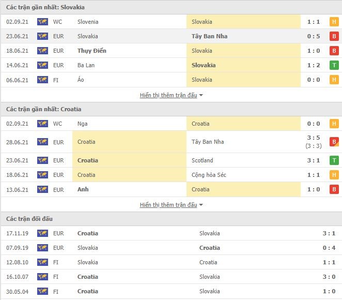This screenshot has width=342, height=300.
Task: Open Croatia vs Cộng hòa Séc match
Action: pos(171,175)
